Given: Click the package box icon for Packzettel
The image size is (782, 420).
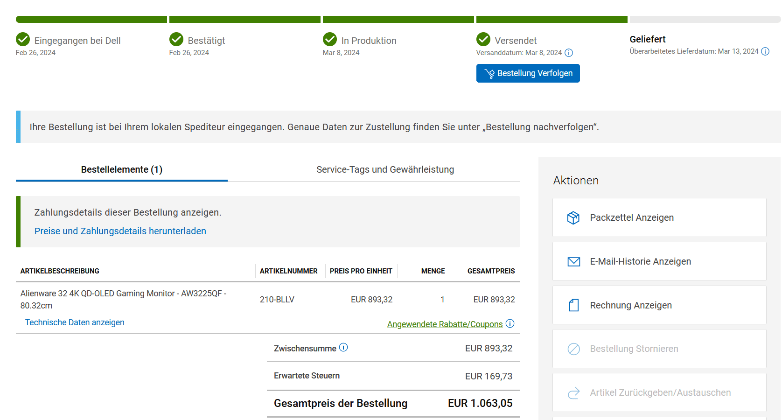Looking at the screenshot, I should pyautogui.click(x=573, y=217).
